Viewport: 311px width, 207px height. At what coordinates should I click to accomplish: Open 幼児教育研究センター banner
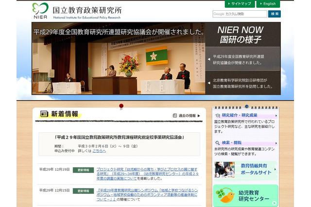point(245,196)
